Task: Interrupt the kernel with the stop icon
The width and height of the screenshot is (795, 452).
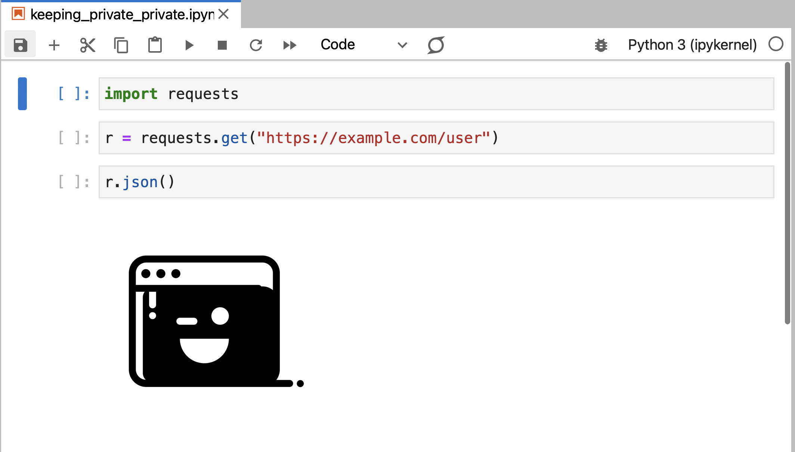Action: pyautogui.click(x=222, y=45)
